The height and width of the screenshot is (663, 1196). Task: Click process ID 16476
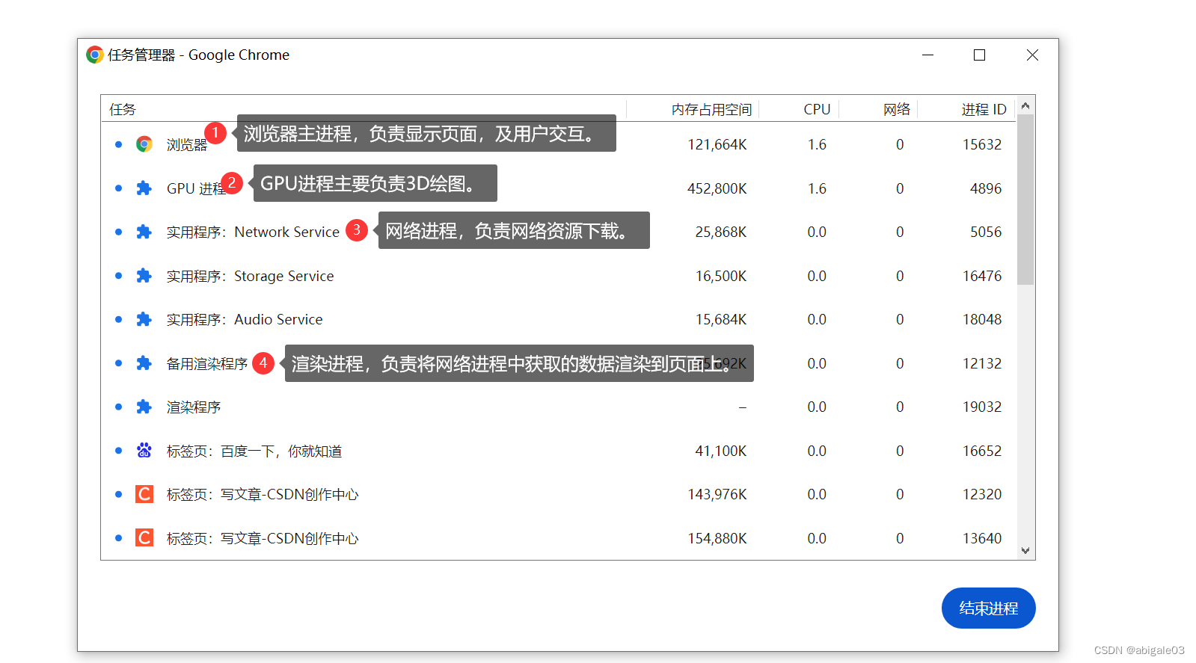[x=982, y=276]
